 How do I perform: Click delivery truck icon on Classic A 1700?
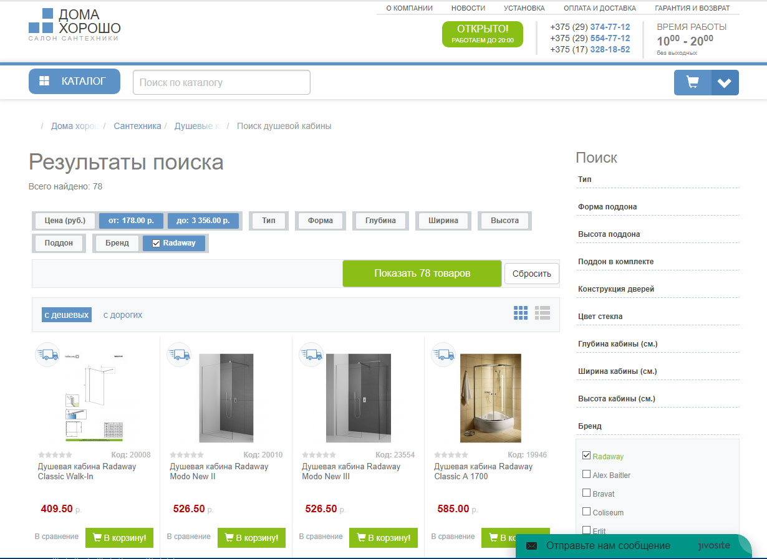tap(444, 355)
